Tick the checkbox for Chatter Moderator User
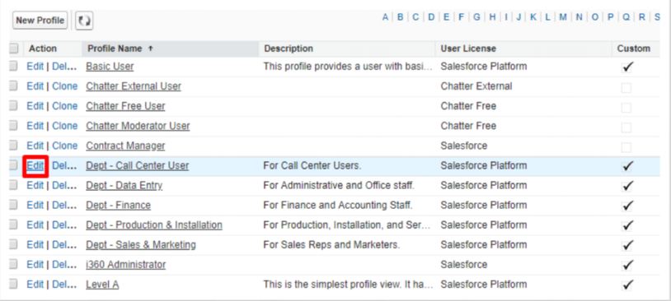The image size is (671, 301). coord(13,126)
